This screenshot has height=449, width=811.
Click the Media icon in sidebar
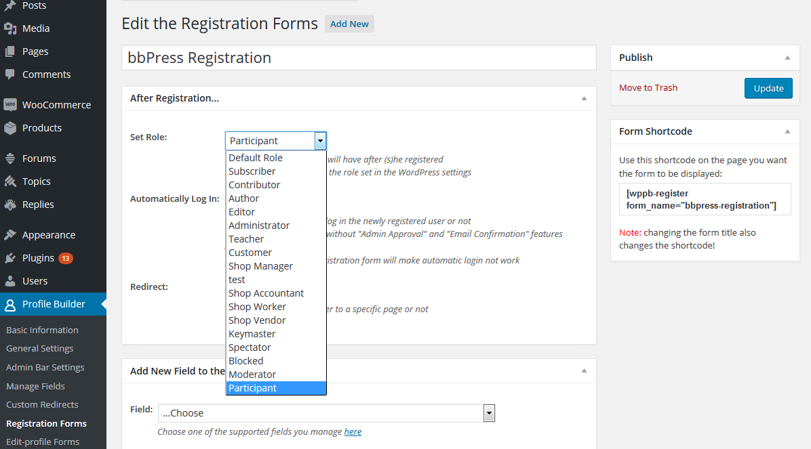coord(9,28)
